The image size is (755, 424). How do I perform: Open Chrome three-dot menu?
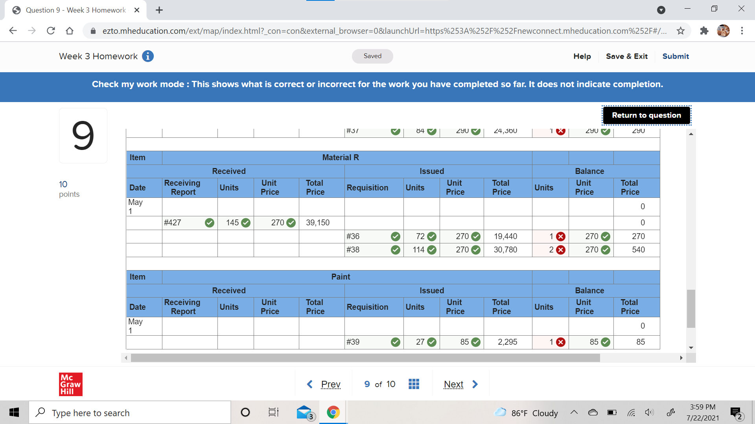(742, 31)
